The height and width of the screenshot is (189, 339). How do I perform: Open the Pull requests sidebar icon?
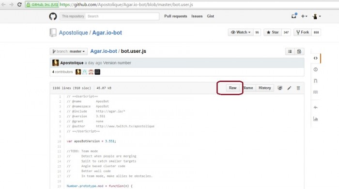(x=316, y=81)
